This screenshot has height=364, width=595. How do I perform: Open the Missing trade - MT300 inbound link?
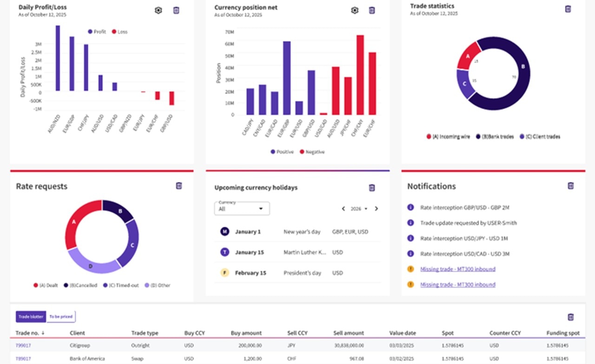tap(457, 269)
